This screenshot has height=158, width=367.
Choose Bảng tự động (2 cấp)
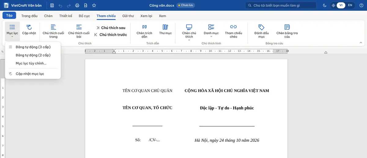33,55
